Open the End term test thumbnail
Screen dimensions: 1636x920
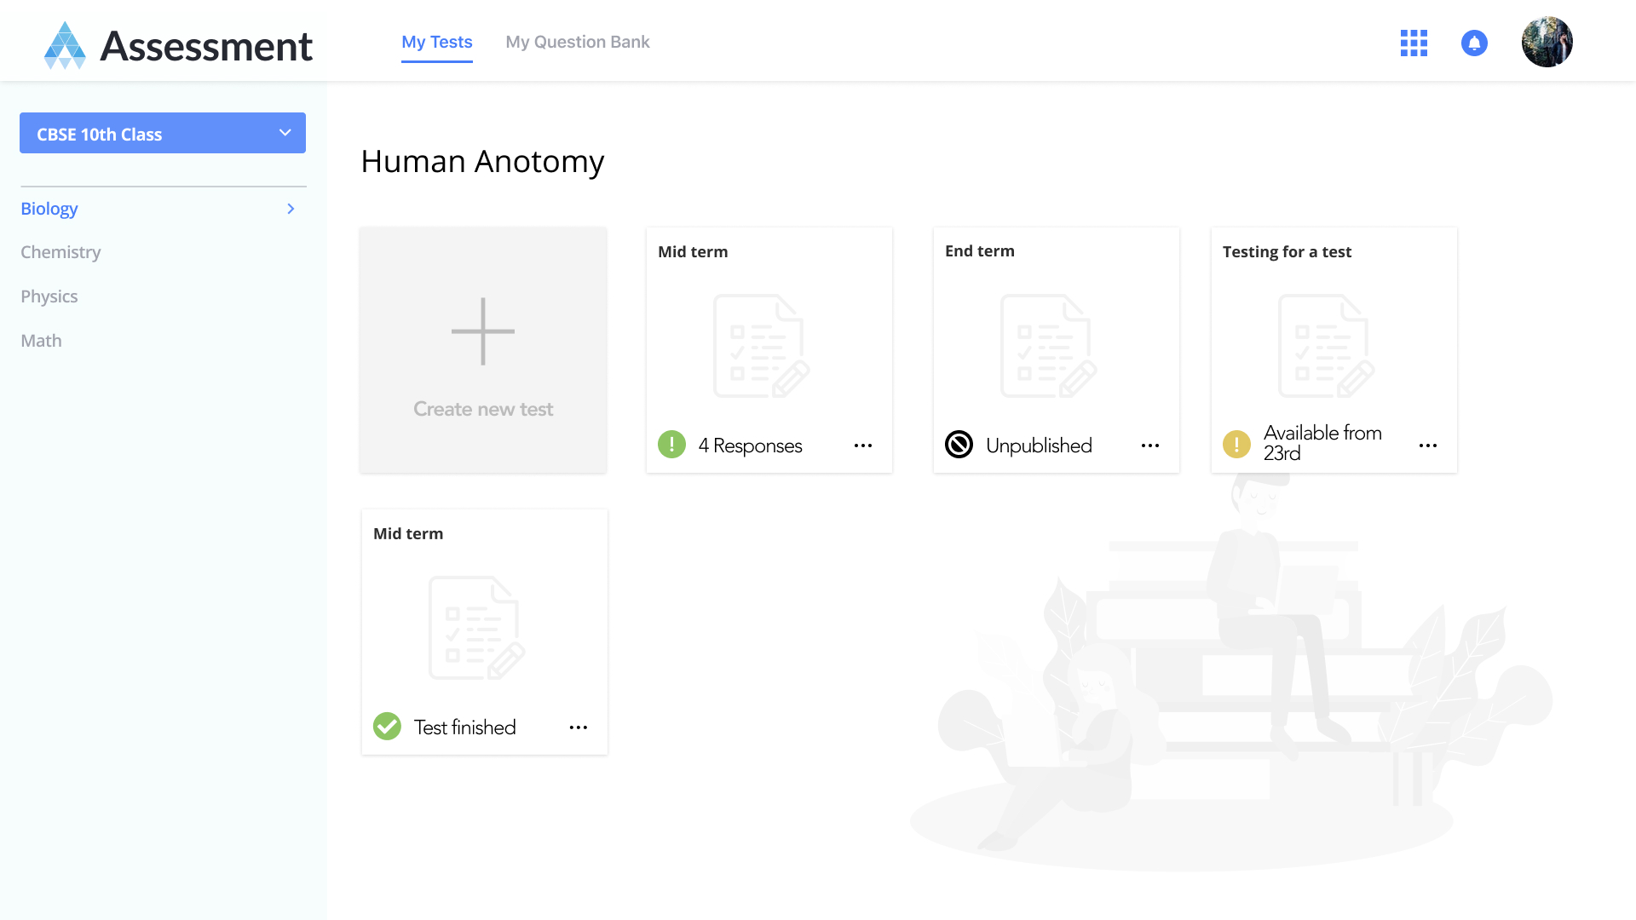[1048, 347]
